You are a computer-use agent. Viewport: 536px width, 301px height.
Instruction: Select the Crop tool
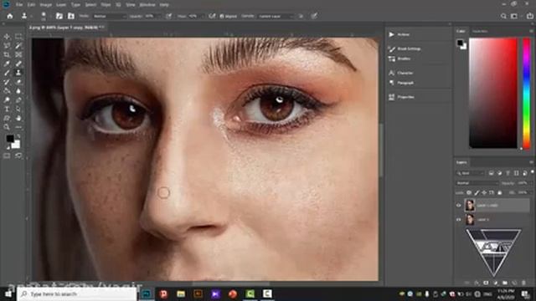pyautogui.click(x=7, y=54)
